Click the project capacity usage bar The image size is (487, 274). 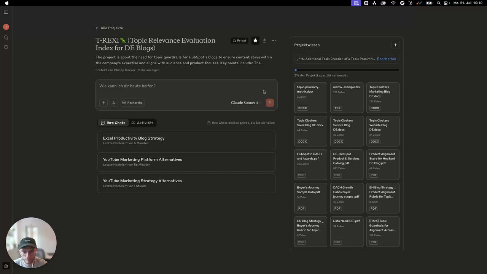coord(347,70)
